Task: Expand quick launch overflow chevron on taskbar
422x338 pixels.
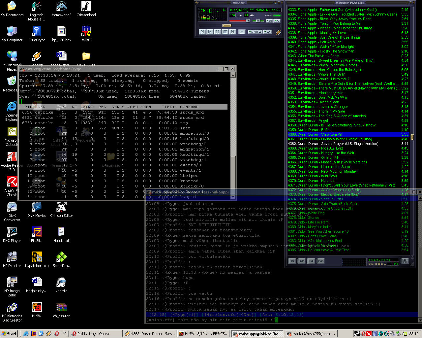Action: 64,333
